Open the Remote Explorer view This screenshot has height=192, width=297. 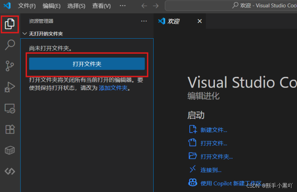pyautogui.click(x=10, y=108)
